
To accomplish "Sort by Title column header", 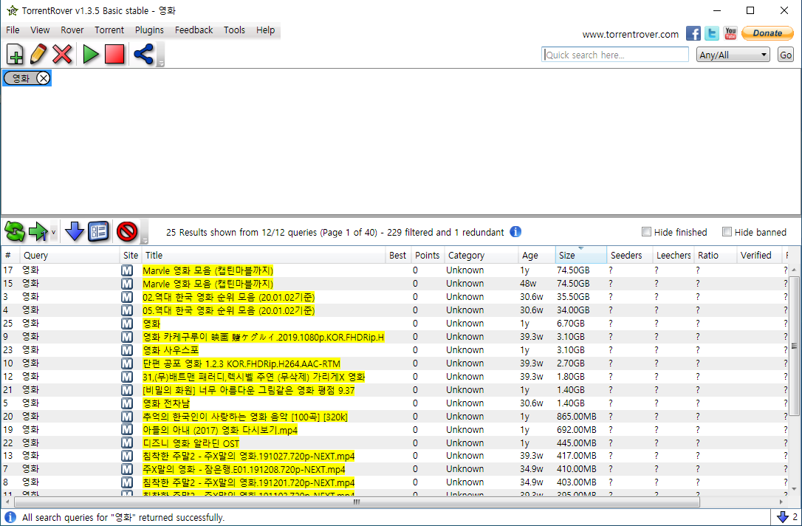I will (x=263, y=255).
